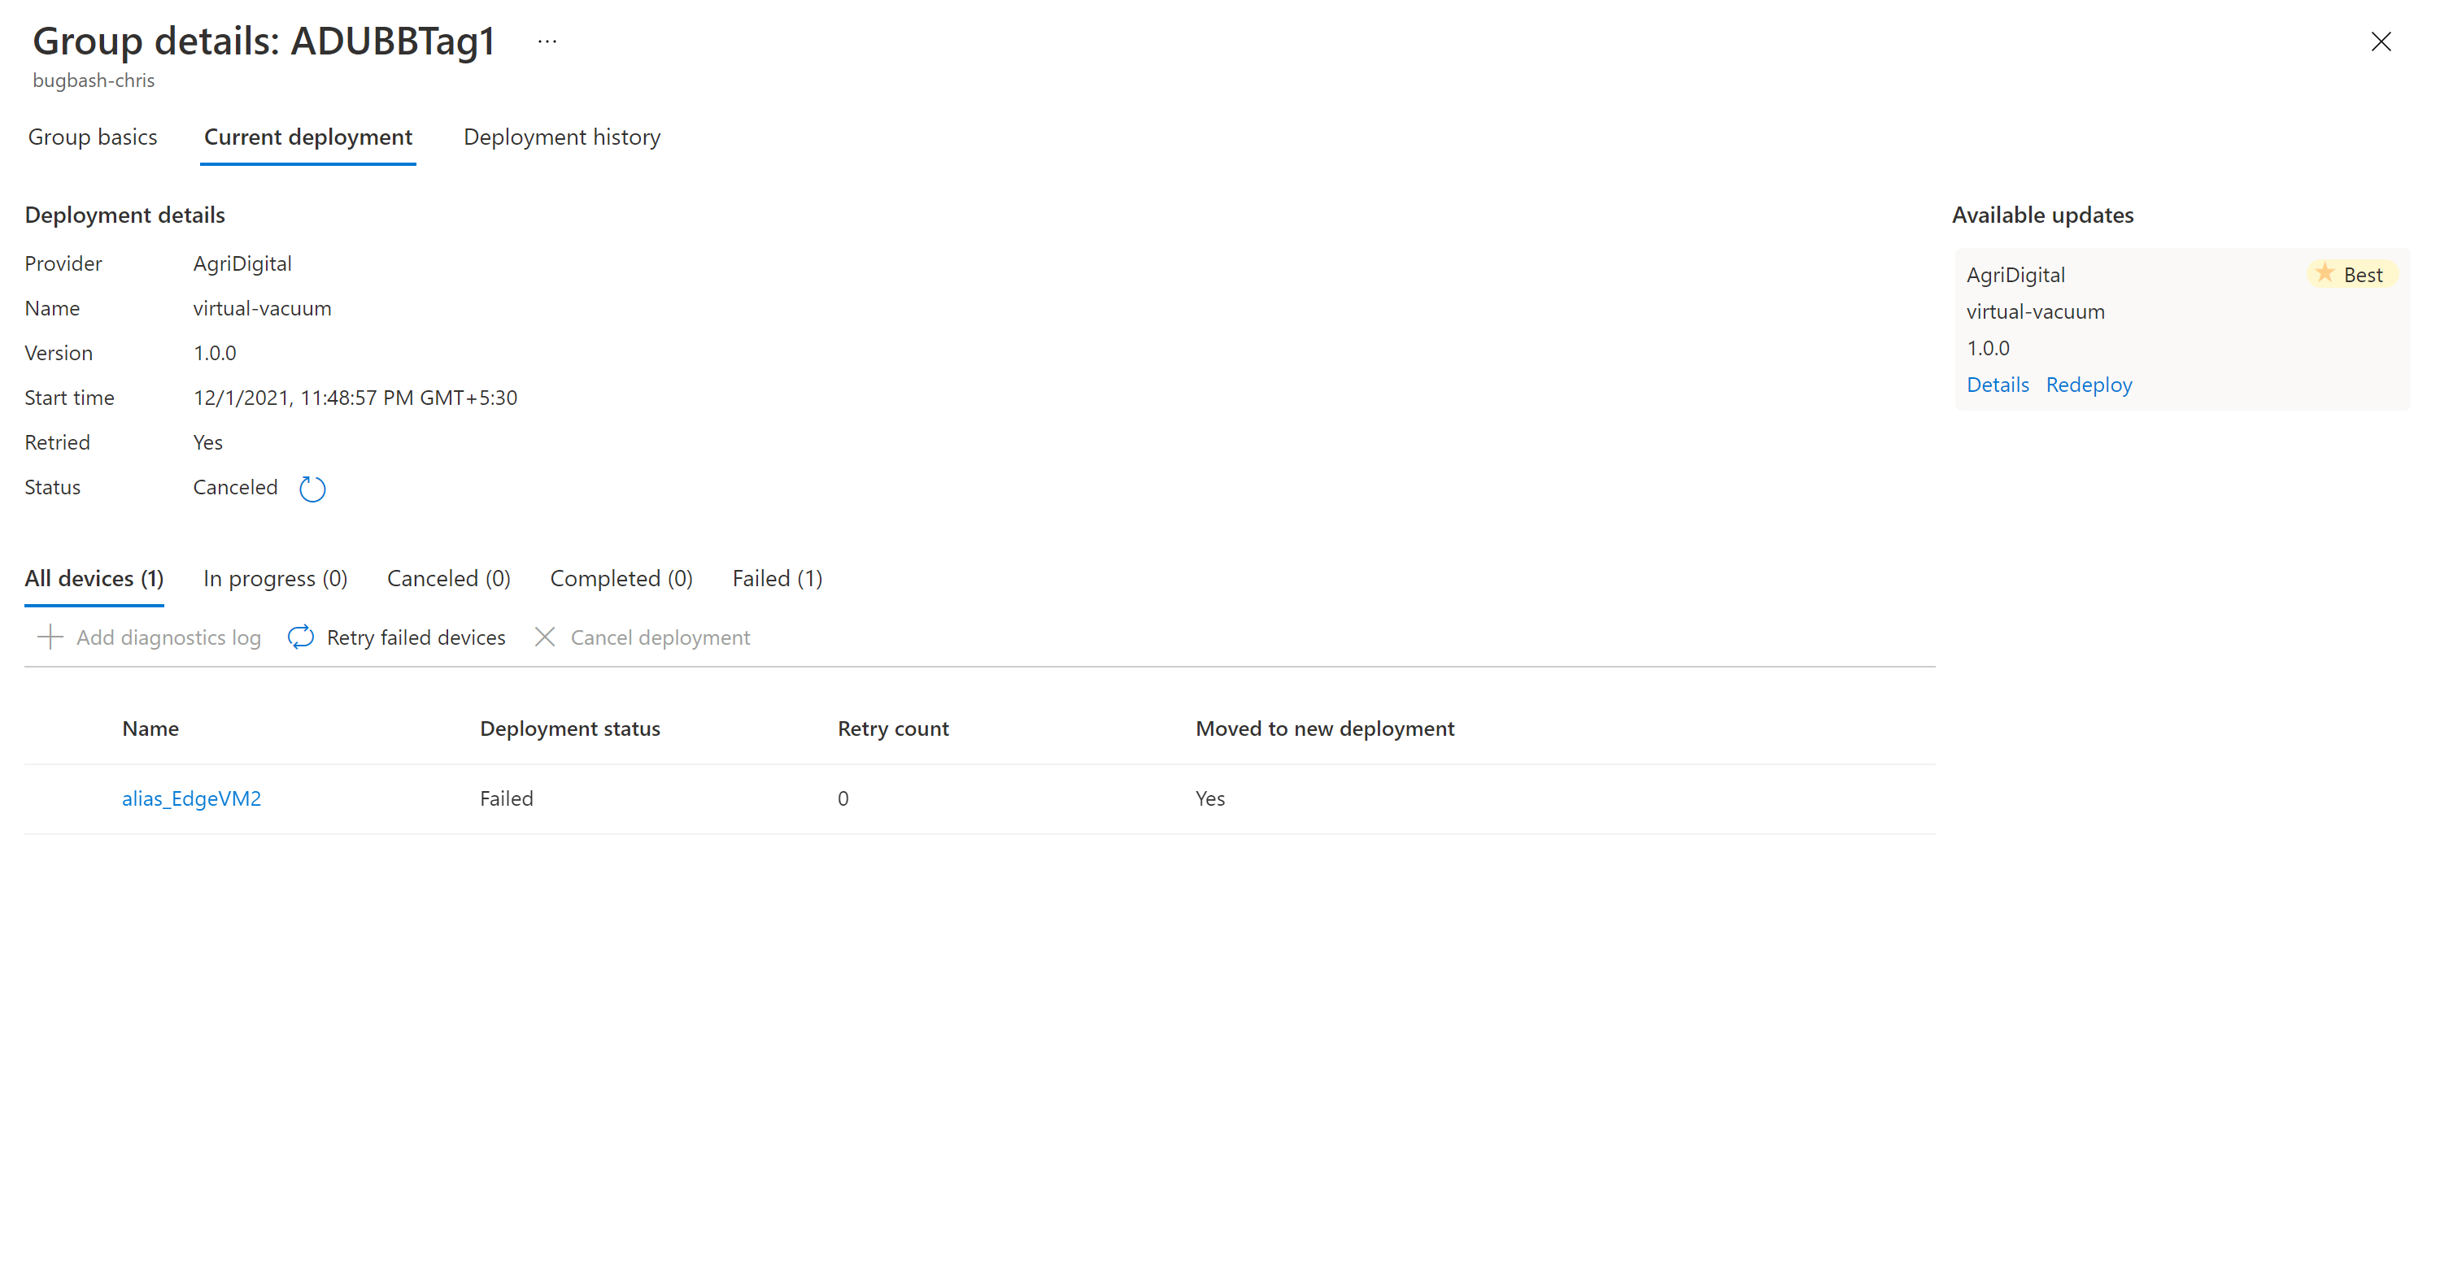Open the Deployment history tab
This screenshot has width=2440, height=1270.
[x=562, y=137]
